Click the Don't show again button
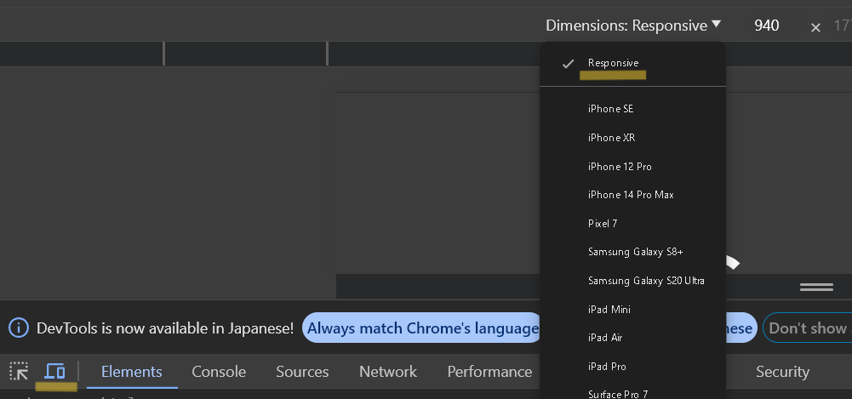Screen dimensions: 852x399 808,328
